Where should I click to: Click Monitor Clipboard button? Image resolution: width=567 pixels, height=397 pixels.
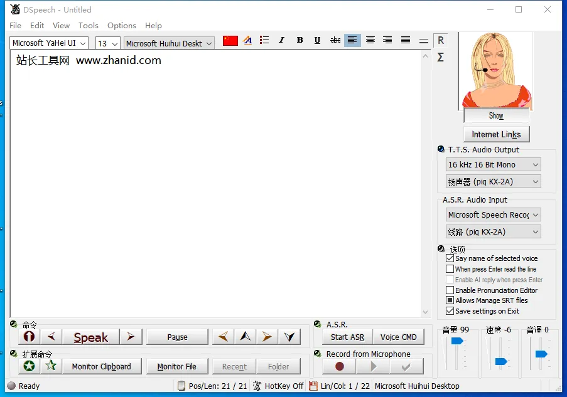(102, 366)
